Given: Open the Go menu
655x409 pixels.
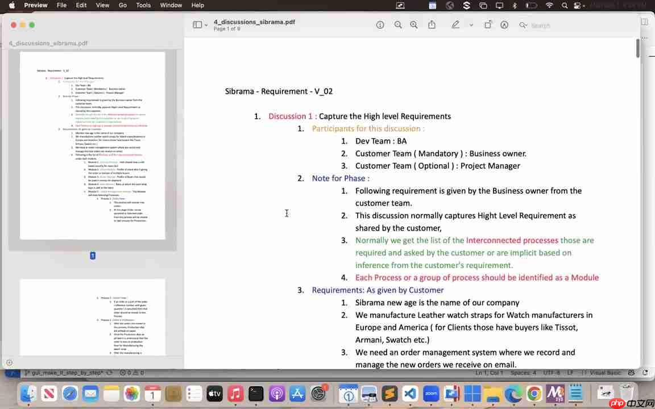Looking at the screenshot, I should coord(122,6).
